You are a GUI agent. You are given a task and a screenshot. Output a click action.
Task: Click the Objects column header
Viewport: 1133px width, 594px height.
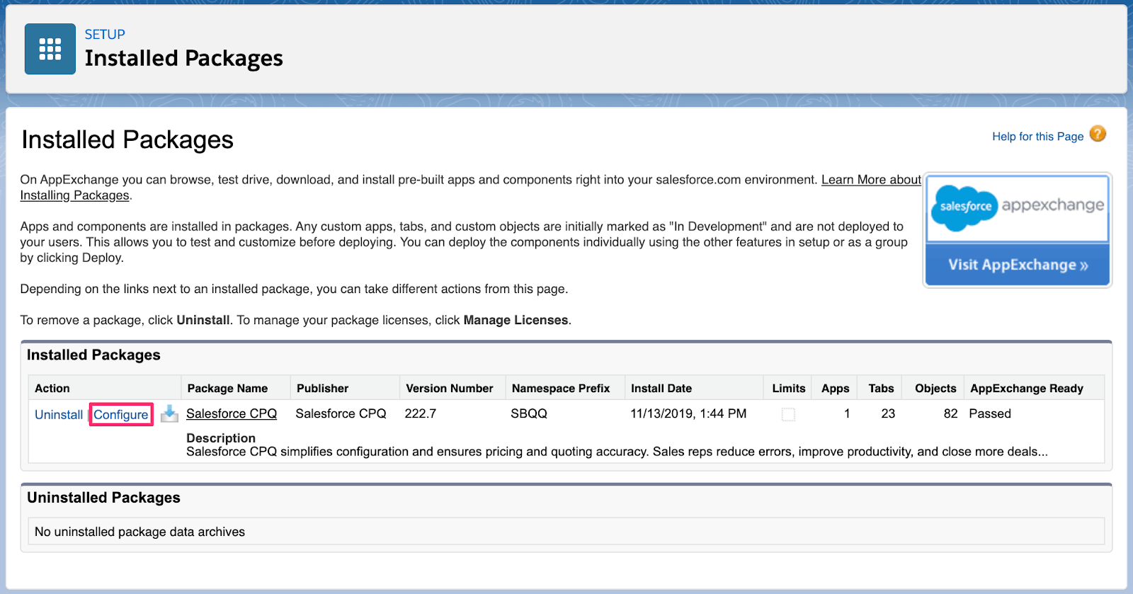tap(935, 388)
